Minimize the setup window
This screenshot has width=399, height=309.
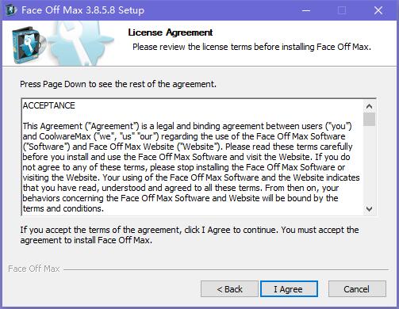[306, 10]
